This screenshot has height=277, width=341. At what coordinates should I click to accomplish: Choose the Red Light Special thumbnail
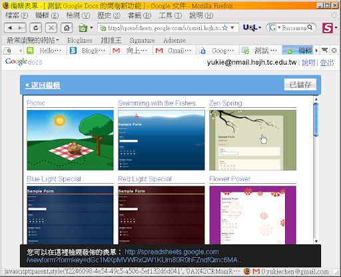click(x=161, y=215)
